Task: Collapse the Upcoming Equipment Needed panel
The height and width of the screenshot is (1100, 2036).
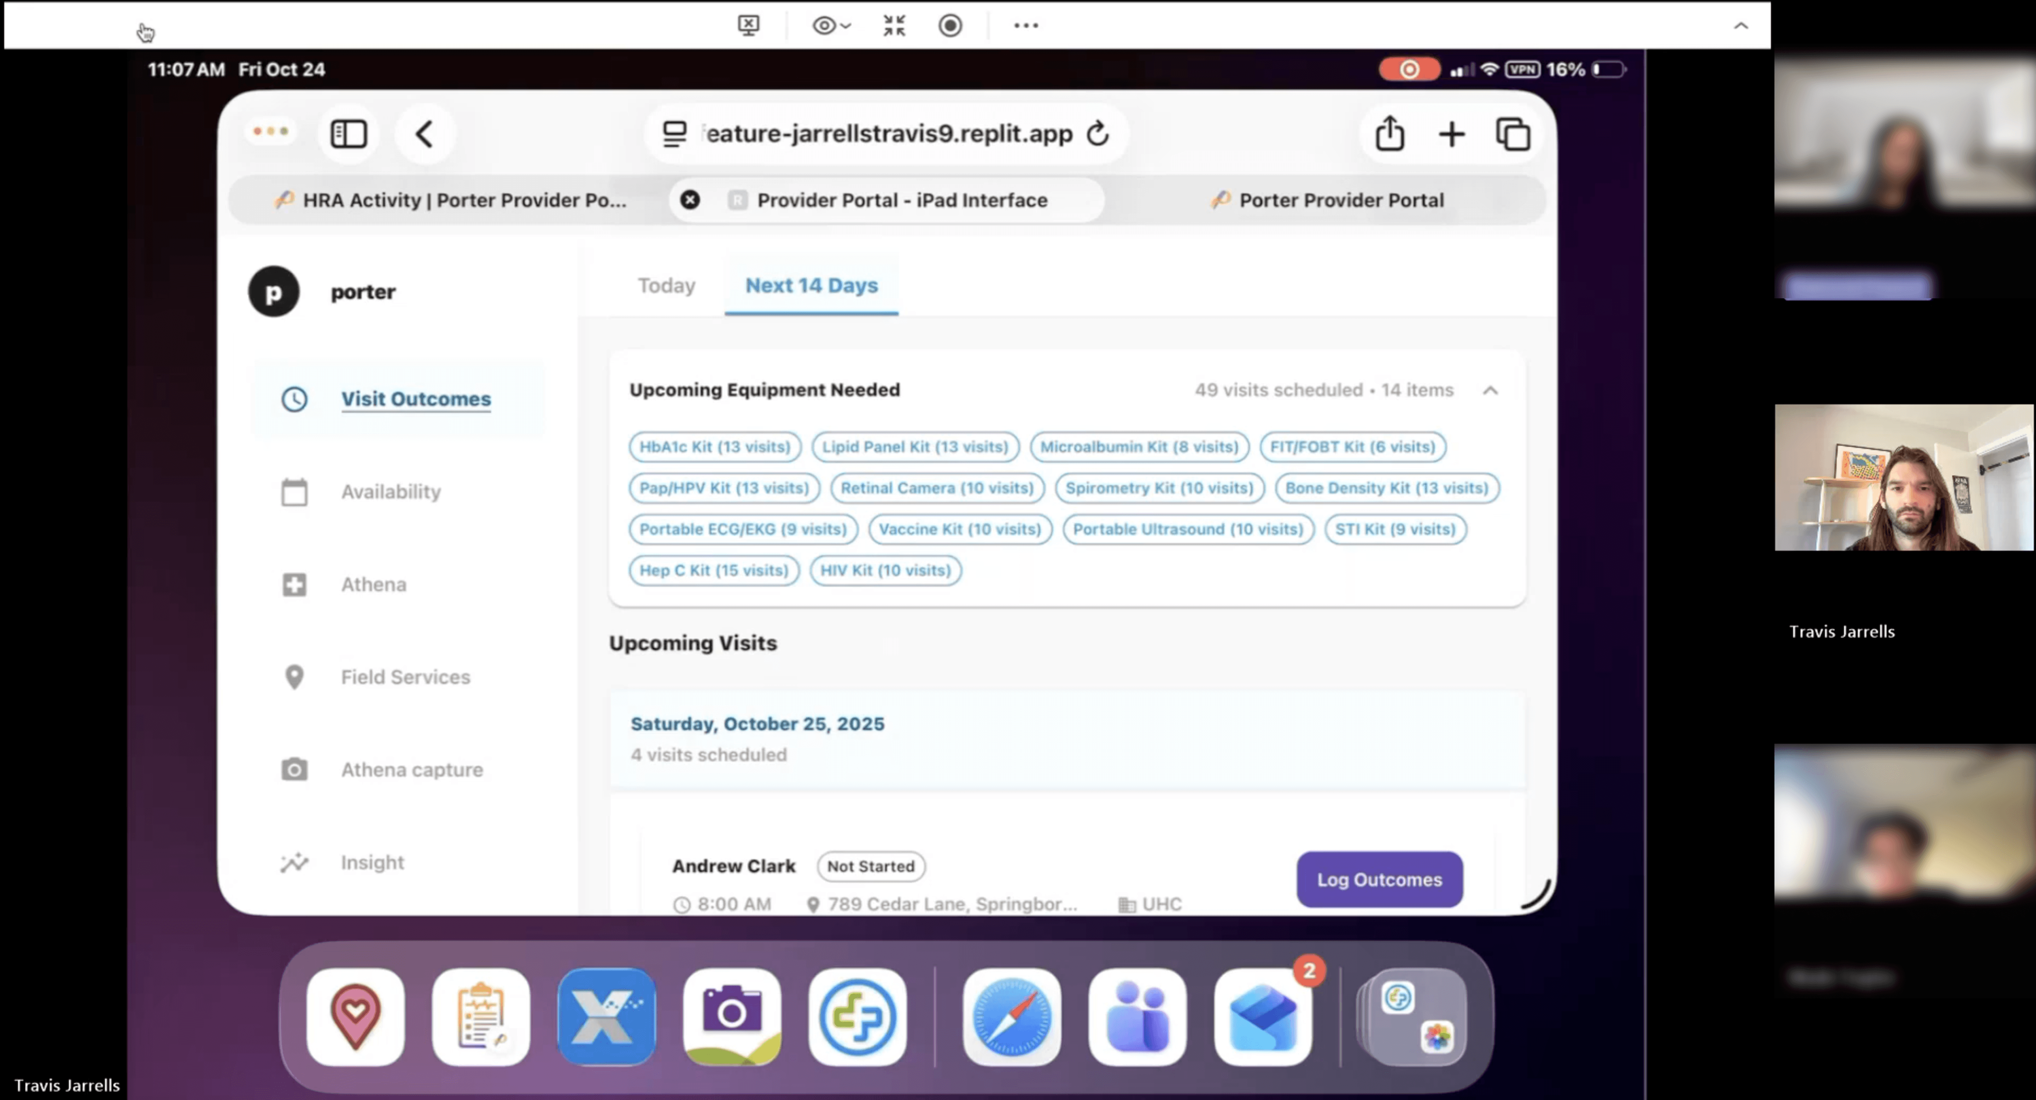Action: click(x=1490, y=390)
